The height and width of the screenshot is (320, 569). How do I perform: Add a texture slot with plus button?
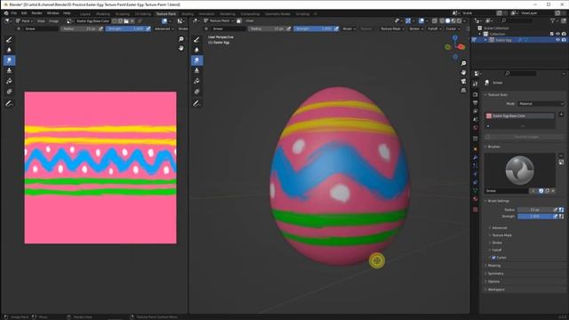(561, 115)
